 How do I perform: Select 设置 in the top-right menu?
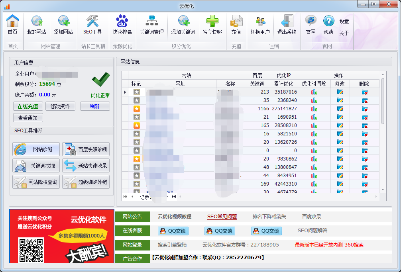tap(344, 21)
